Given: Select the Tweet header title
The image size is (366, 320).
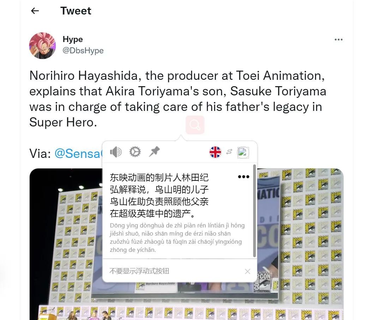Looking at the screenshot, I should [x=75, y=11].
